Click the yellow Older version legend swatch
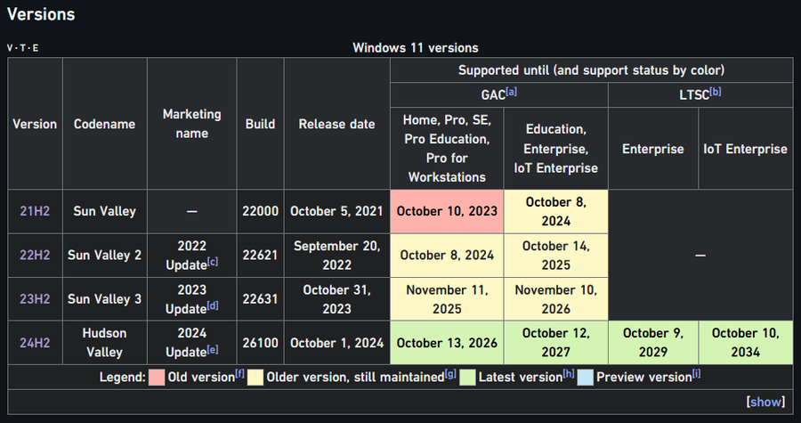 click(255, 378)
